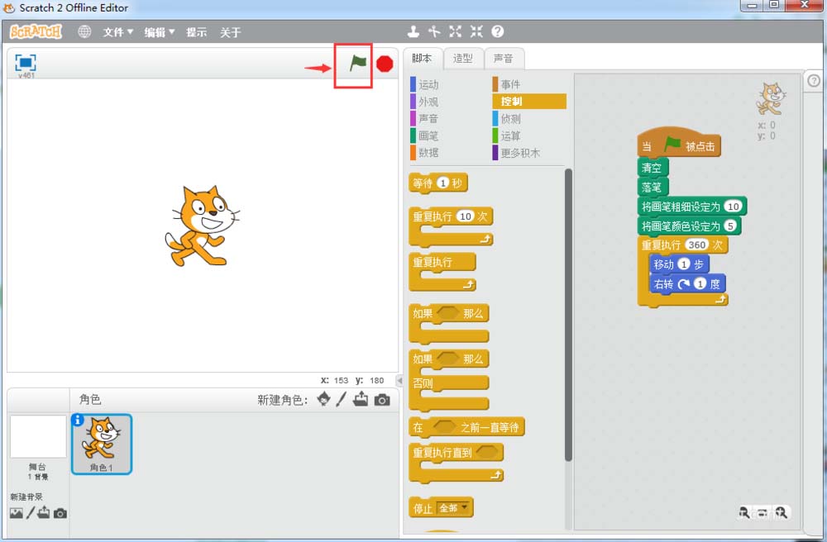
Task: Click the 落笔 pen down block
Action: click(653, 187)
